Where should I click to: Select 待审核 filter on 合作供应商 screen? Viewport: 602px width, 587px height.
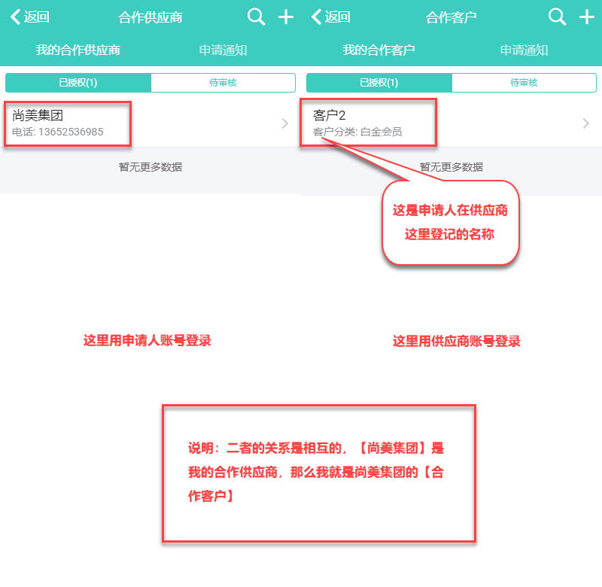point(223,83)
